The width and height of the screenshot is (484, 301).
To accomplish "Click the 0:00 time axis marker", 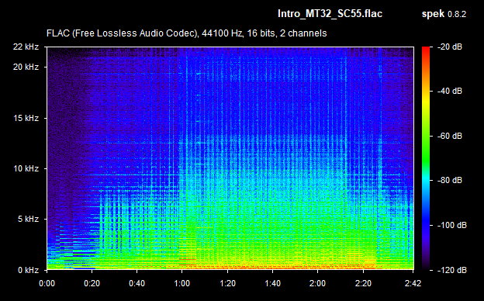I will click(x=47, y=283).
